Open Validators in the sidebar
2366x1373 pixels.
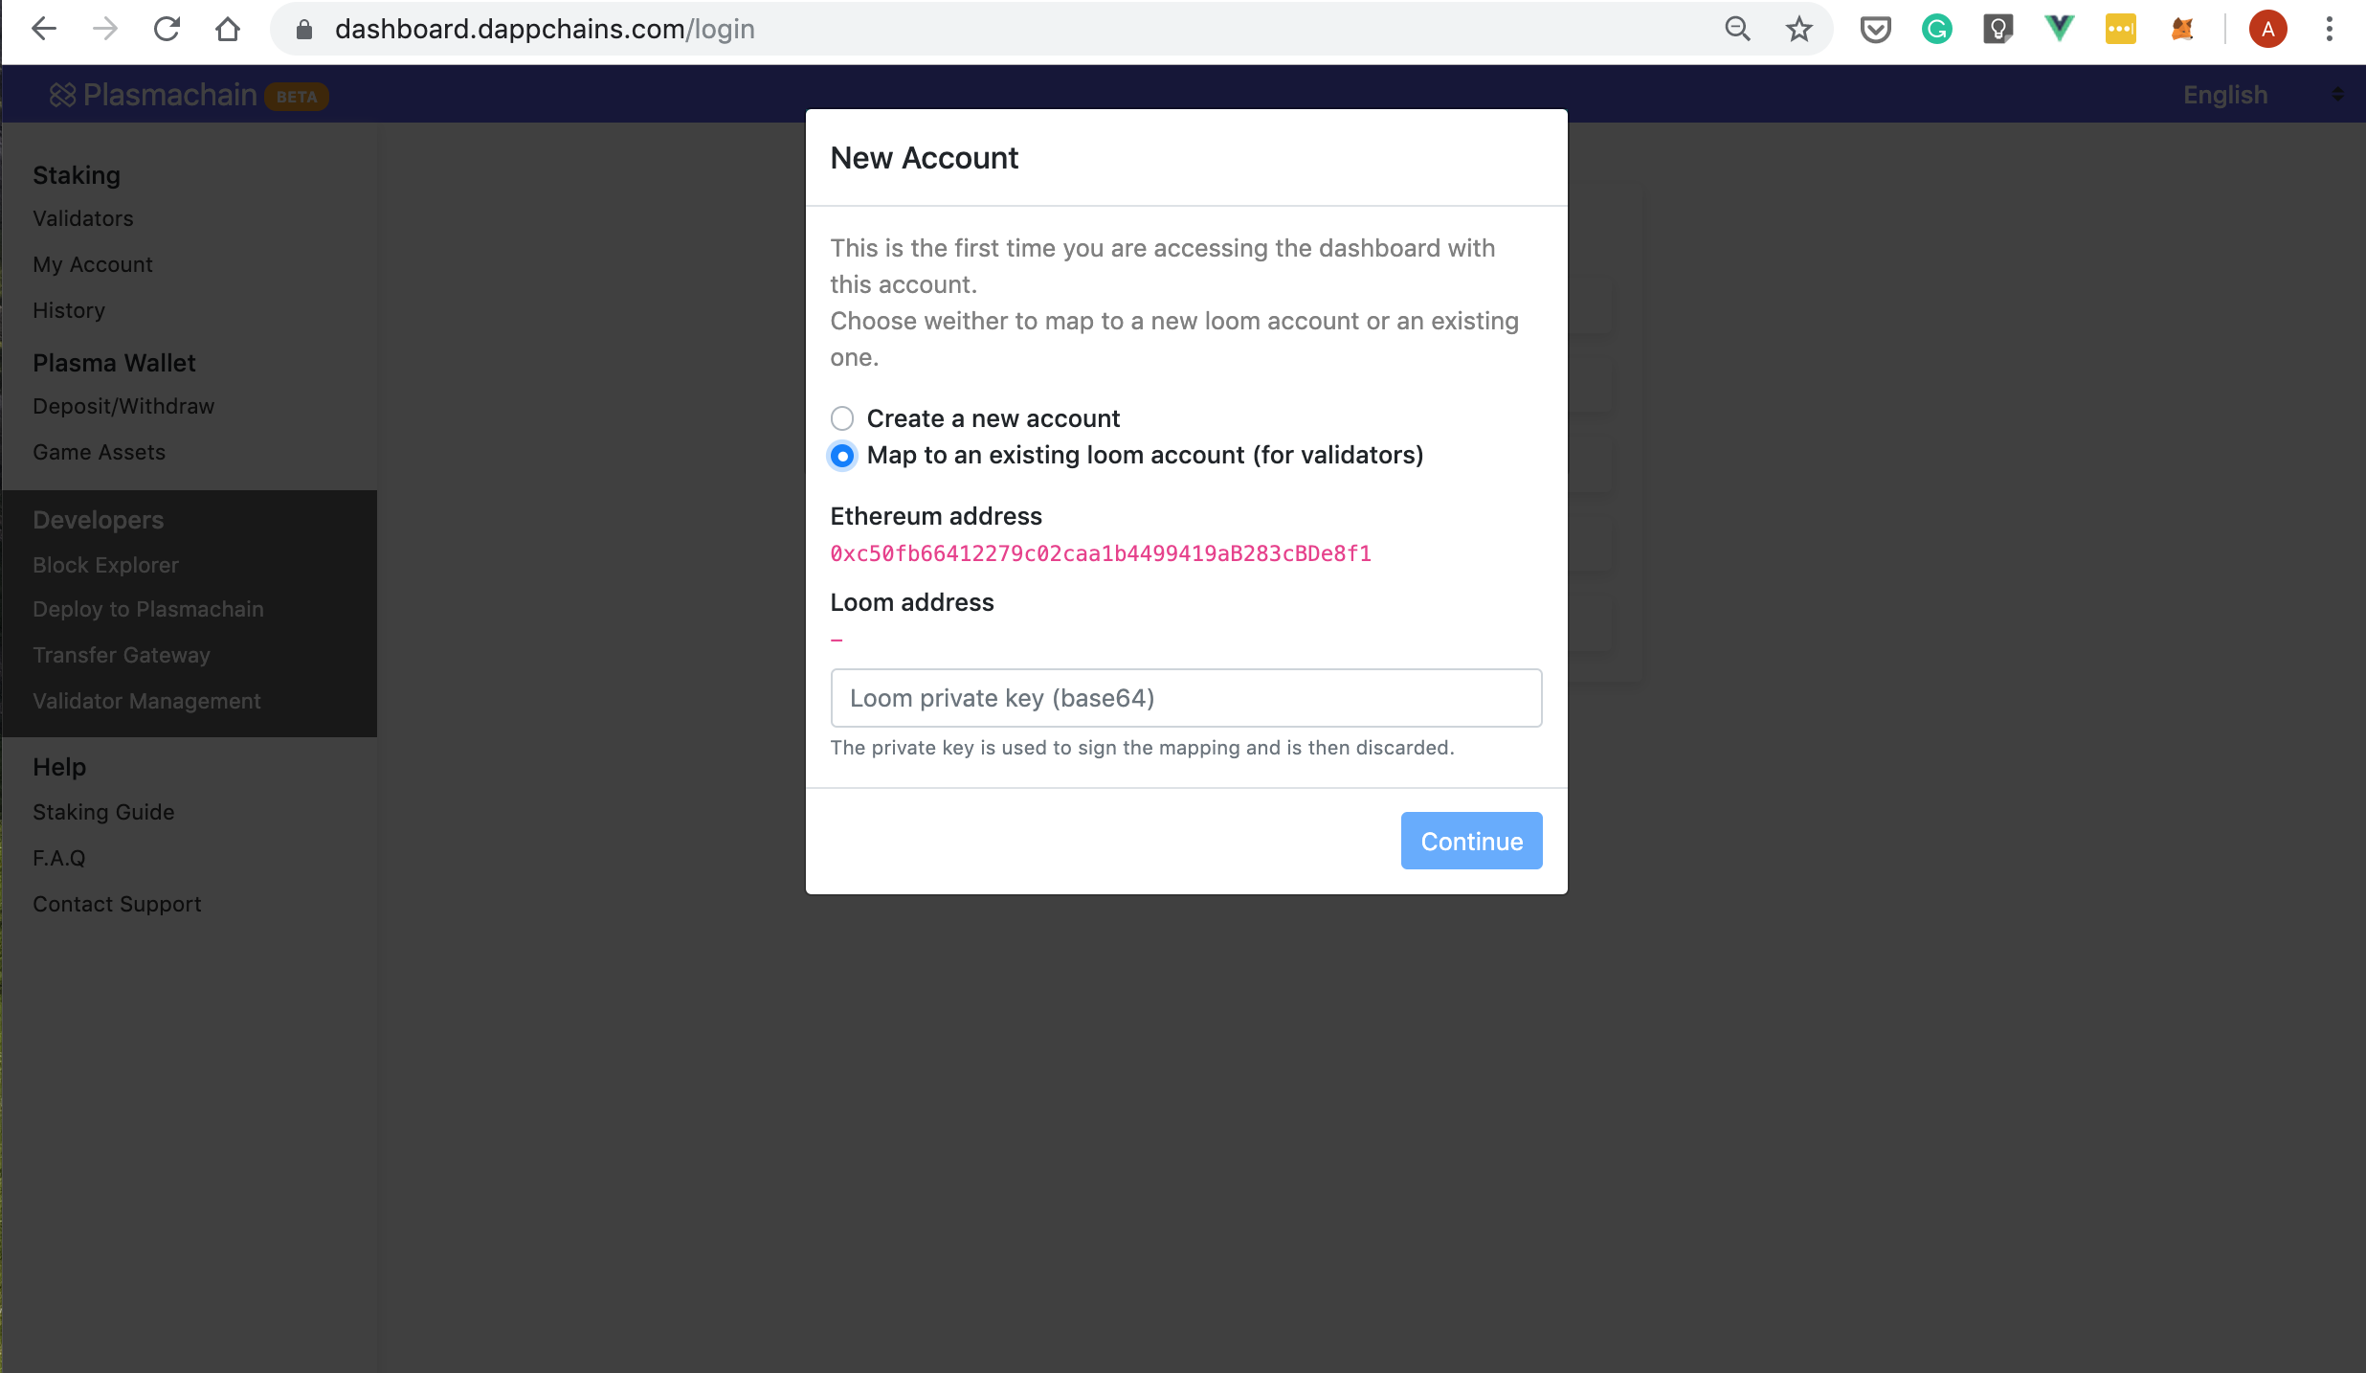coord(83,218)
